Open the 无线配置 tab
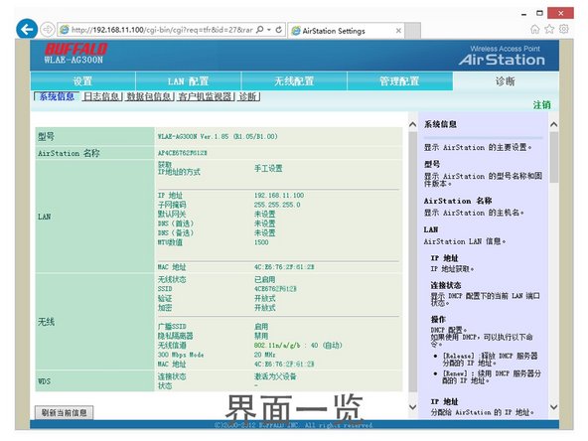588x441 pixels. 294,81
